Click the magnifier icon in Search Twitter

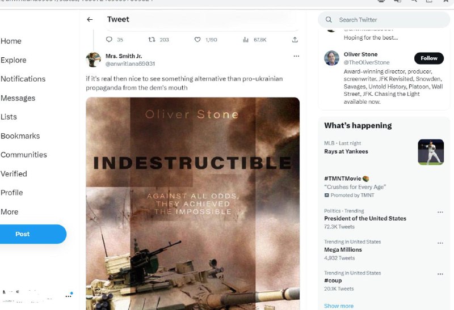pos(329,20)
